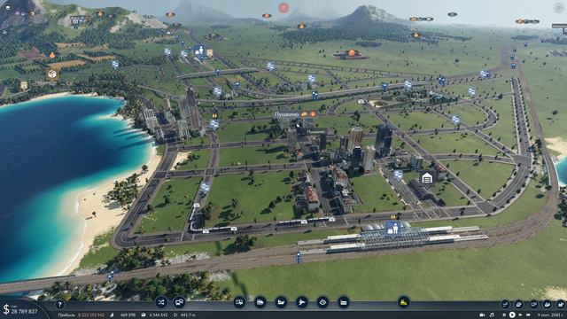Open the vehicle manager icon
Viewport: 567px width, 319px height.
tap(179, 302)
